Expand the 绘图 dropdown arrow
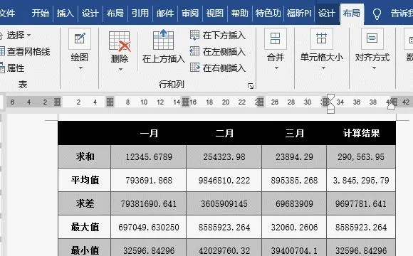 click(x=80, y=68)
